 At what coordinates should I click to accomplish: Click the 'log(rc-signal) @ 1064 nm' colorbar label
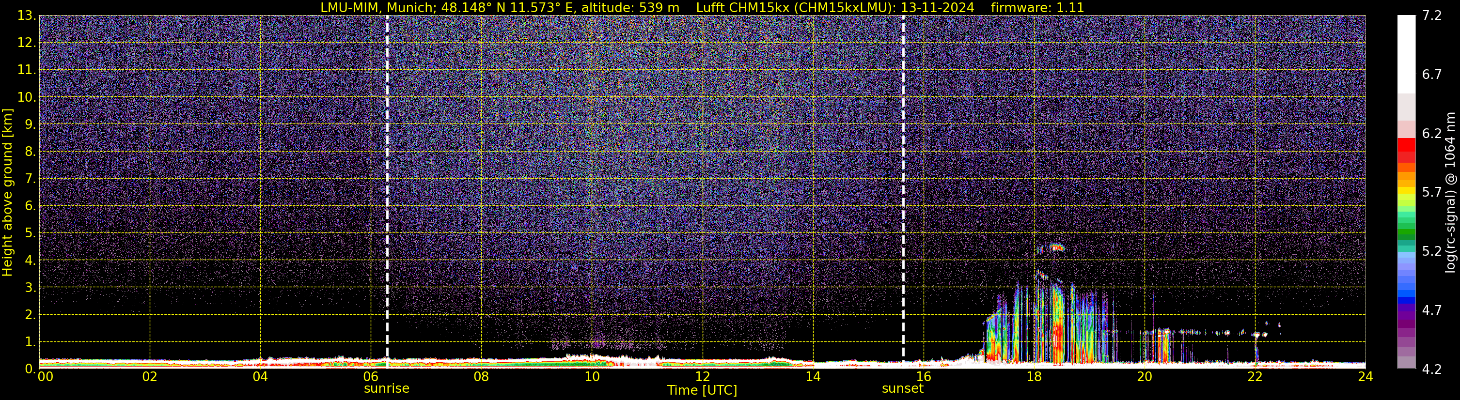pyautogui.click(x=1450, y=192)
